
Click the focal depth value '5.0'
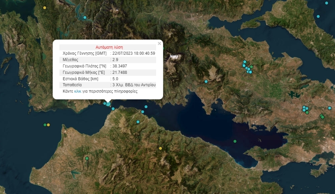(x=115, y=79)
